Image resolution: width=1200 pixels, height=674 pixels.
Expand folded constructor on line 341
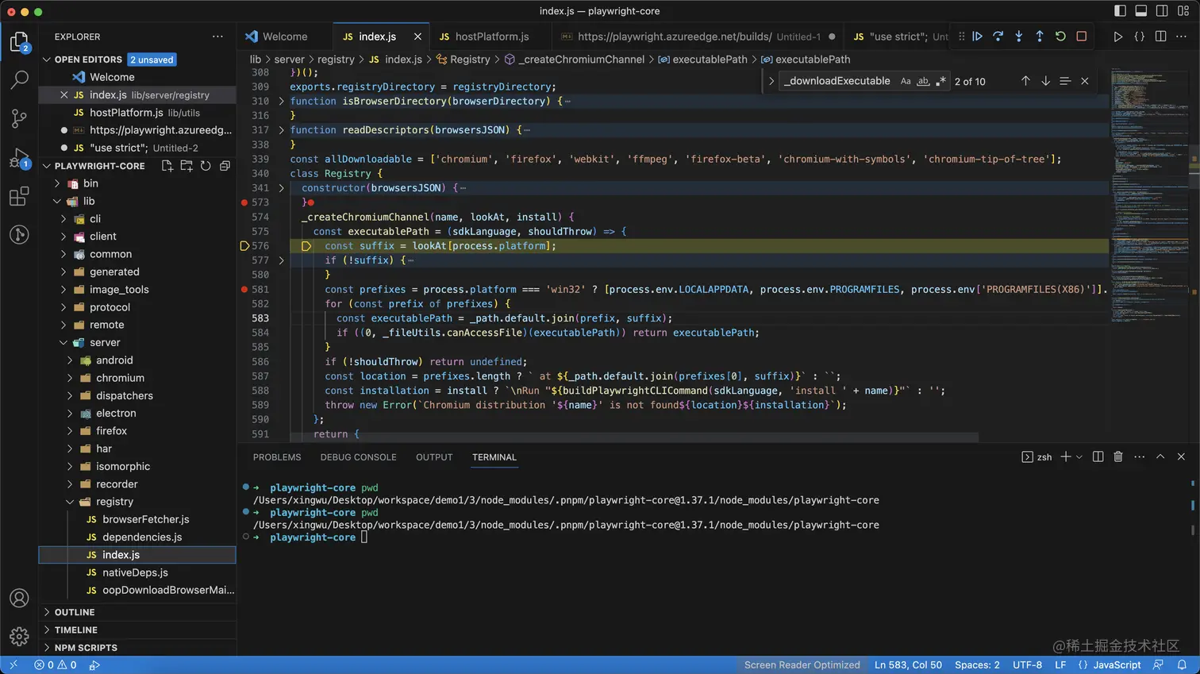(x=281, y=188)
